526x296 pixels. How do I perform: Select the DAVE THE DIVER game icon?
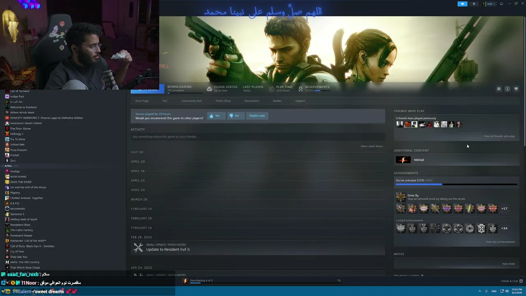7,182
